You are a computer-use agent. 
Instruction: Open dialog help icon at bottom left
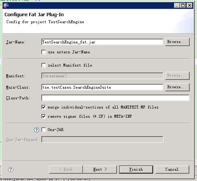[11, 170]
